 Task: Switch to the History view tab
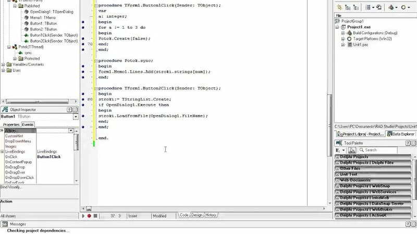[x=211, y=215]
